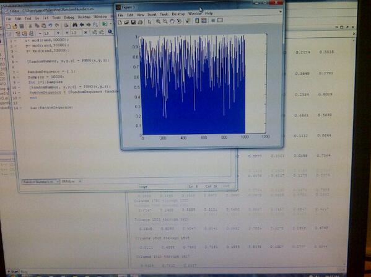Click code line 'bar(RandomSequence)'
Screen dimensions: 371x277
[51, 107]
